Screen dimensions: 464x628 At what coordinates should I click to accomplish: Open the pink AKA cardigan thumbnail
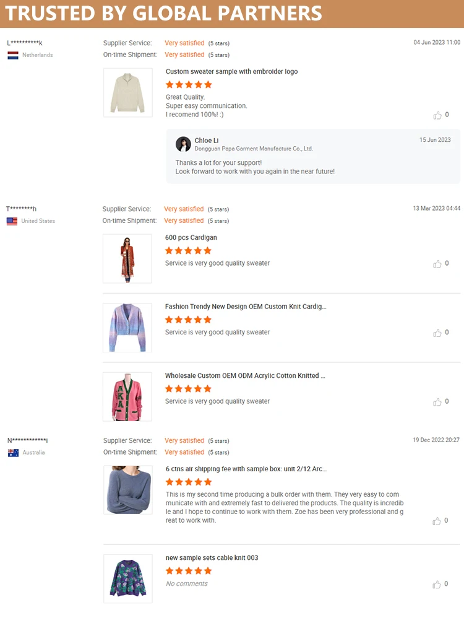(x=127, y=397)
